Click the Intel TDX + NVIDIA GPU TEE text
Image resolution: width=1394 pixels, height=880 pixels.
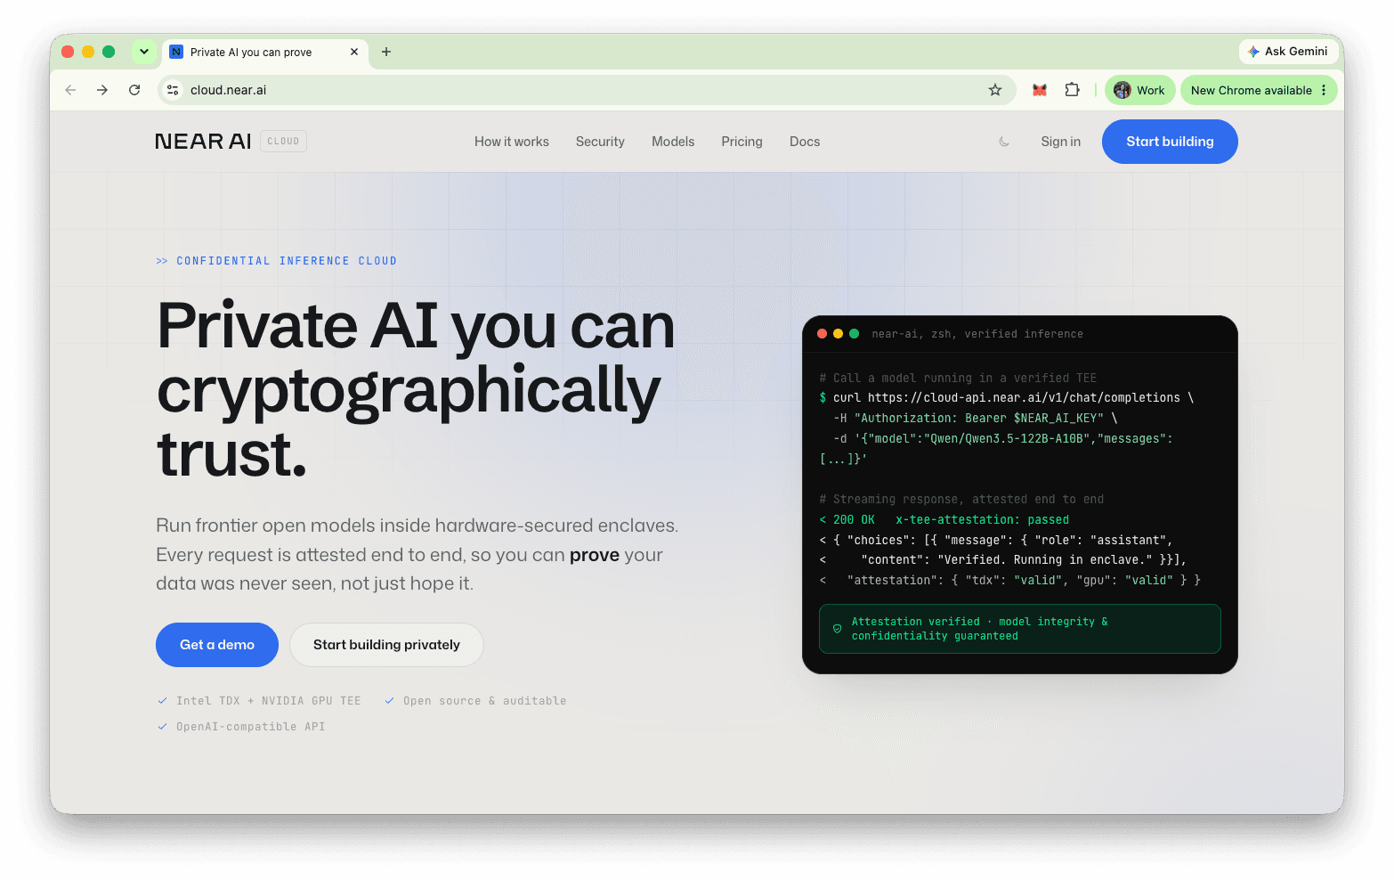[x=269, y=701]
